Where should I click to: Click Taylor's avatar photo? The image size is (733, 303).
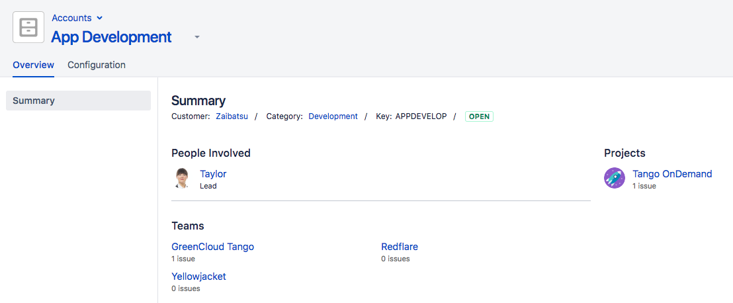(x=182, y=179)
